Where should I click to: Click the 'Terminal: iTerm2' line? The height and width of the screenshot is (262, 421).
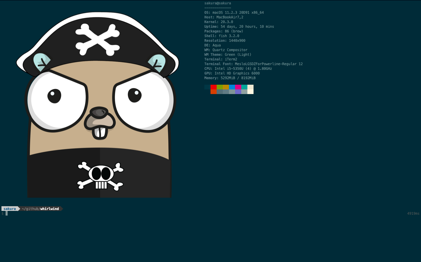pos(221,59)
